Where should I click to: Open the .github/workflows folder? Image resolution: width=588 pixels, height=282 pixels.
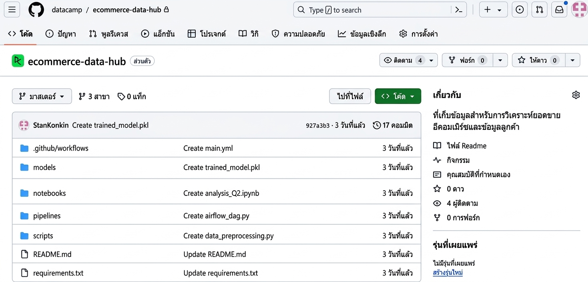[60, 148]
